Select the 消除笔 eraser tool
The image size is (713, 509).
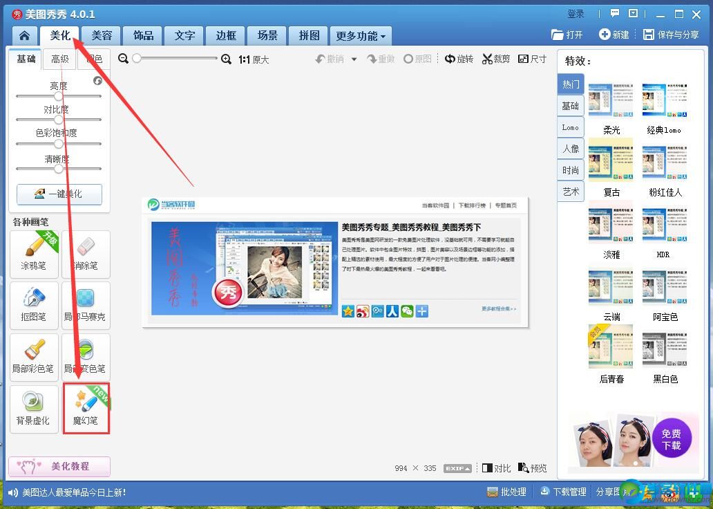[x=86, y=254]
